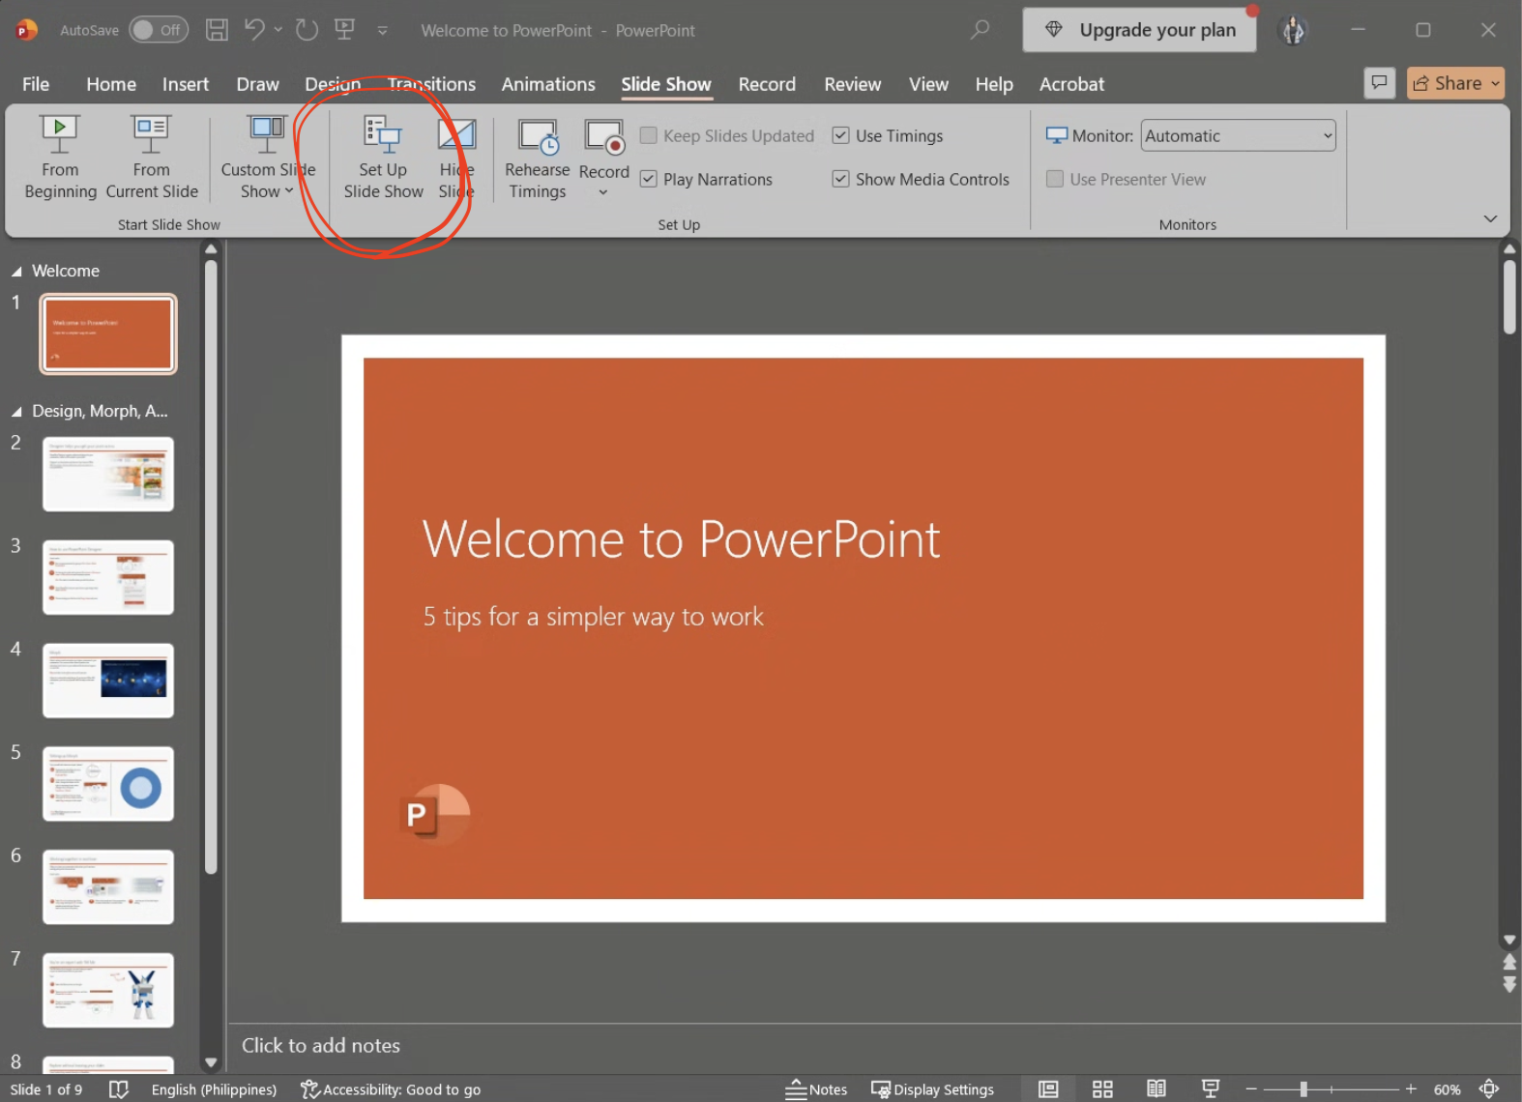Open the Comments pane icon
This screenshot has width=1522, height=1102.
click(x=1380, y=83)
